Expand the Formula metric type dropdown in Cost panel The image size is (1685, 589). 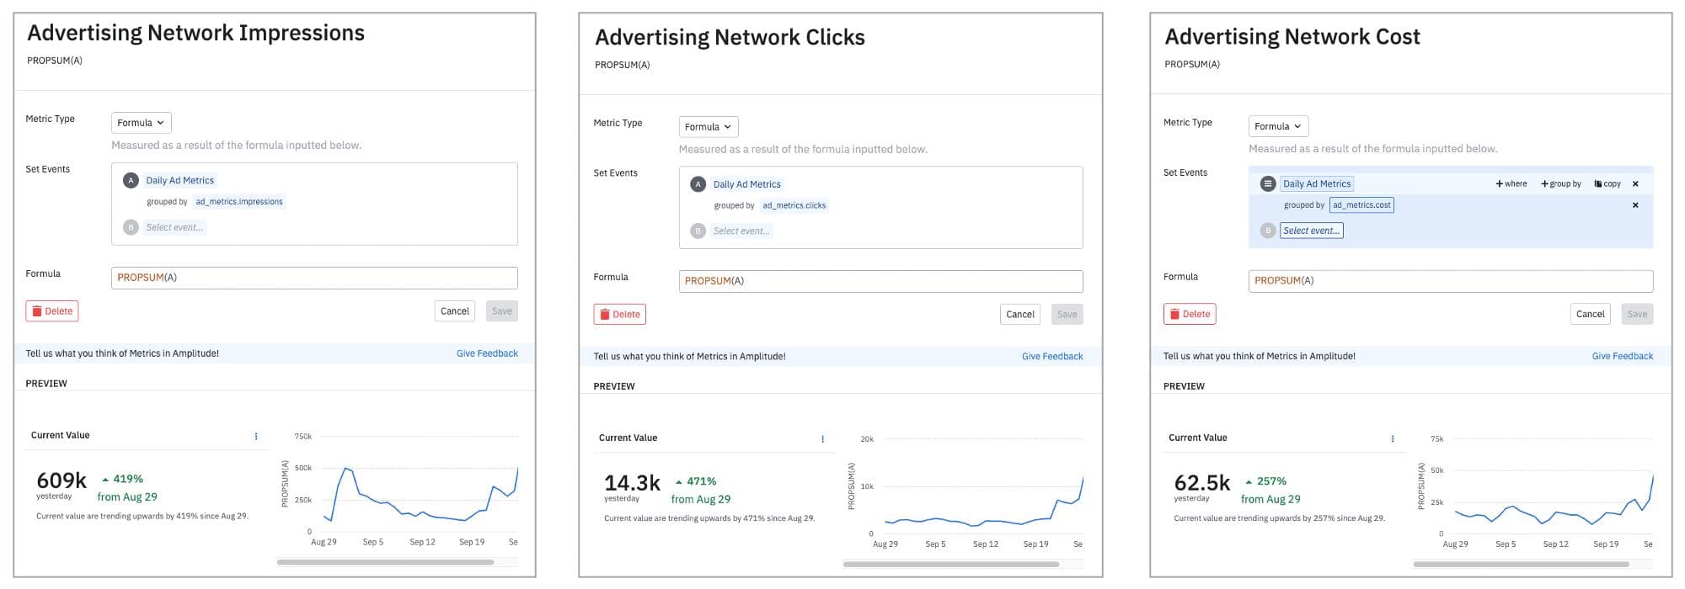coord(1277,125)
